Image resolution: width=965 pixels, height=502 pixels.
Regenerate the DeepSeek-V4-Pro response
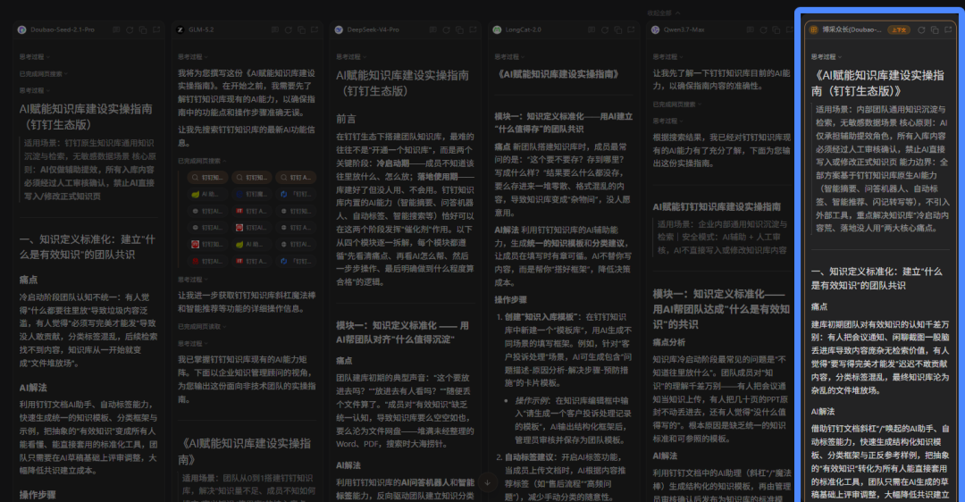pyautogui.click(x=446, y=29)
